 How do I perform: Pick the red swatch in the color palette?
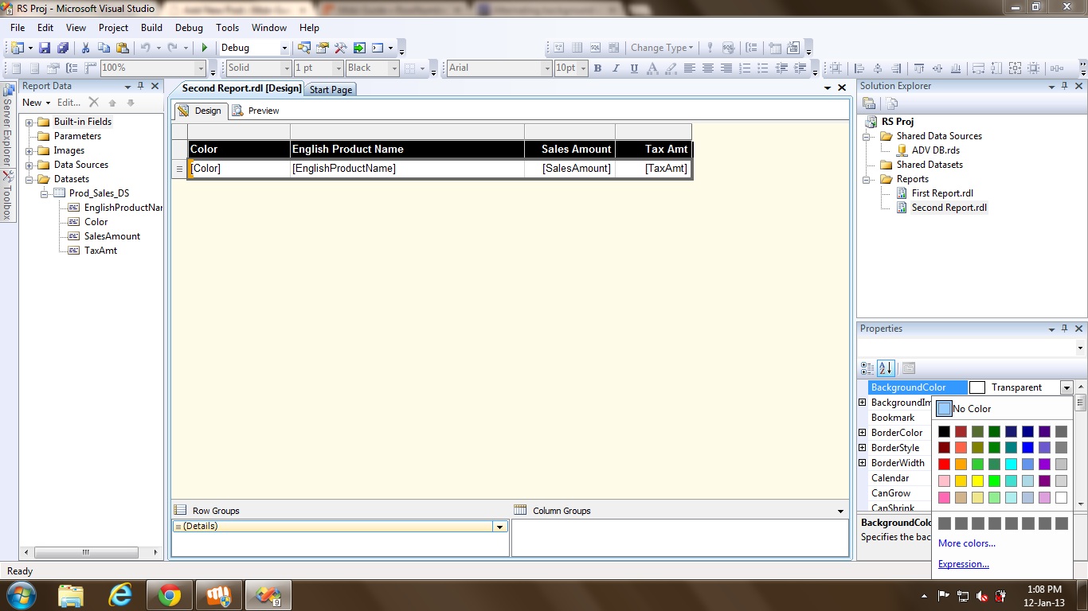click(x=944, y=464)
